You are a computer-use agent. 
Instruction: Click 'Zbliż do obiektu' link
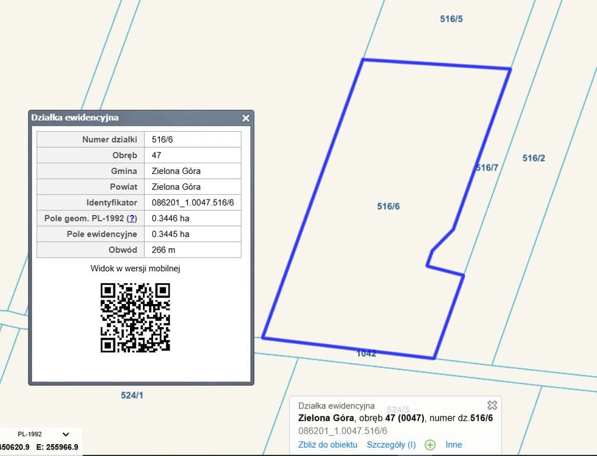click(x=328, y=445)
